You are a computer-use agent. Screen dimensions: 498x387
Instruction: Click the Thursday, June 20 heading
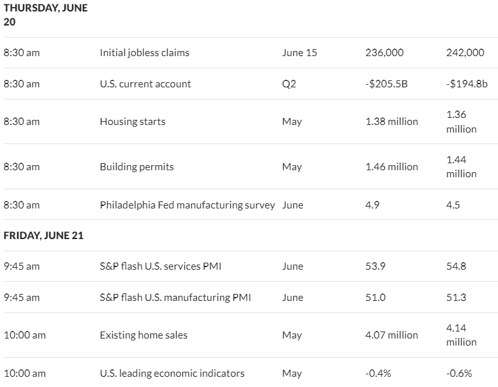coord(45,15)
